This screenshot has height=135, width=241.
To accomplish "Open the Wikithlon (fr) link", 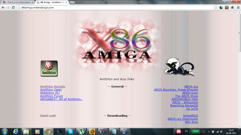I will [x=50, y=93].
